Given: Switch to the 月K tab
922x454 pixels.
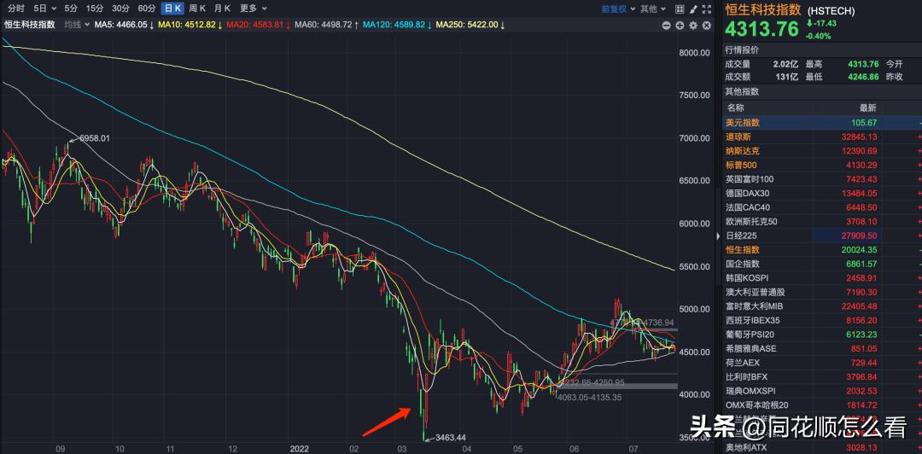Looking at the screenshot, I should point(222,9).
